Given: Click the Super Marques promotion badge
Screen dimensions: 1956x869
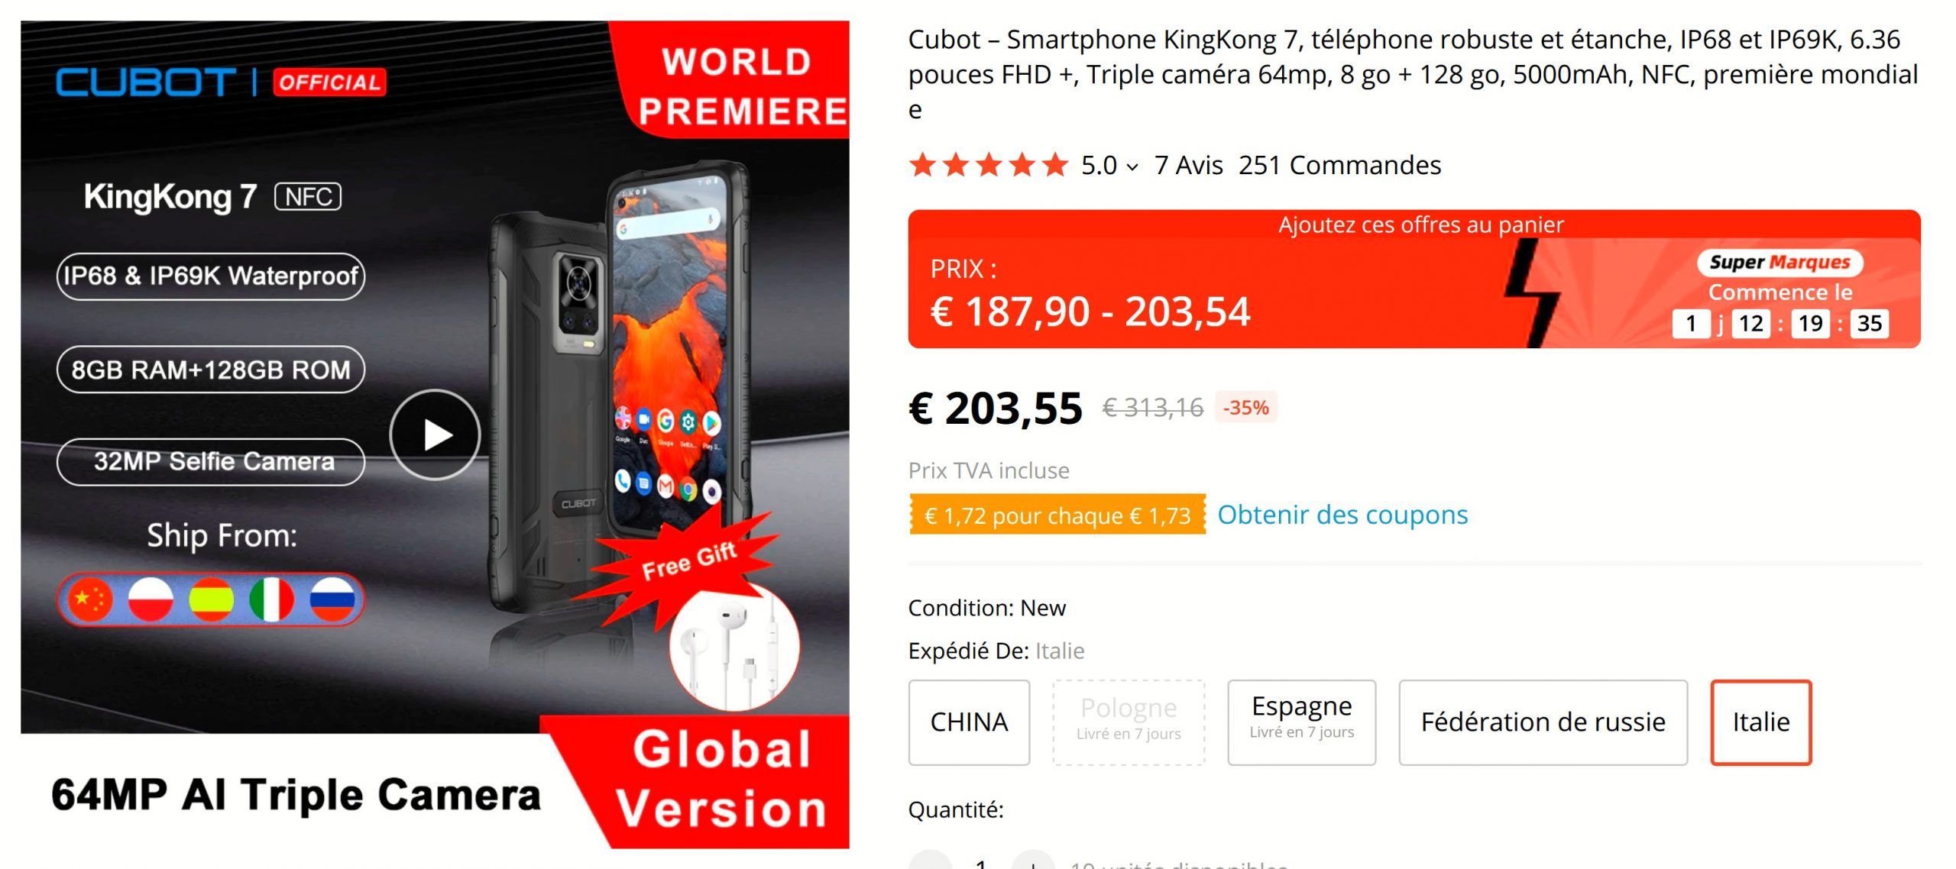Looking at the screenshot, I should pos(1780,262).
